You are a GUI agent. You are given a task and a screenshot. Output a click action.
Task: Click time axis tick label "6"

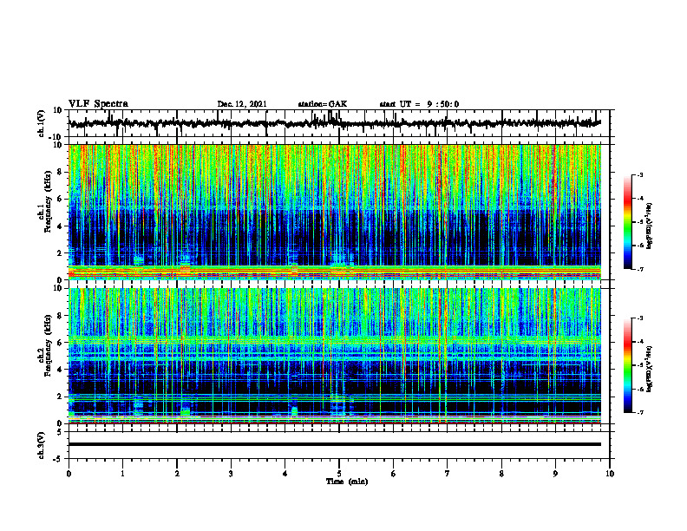[394, 474]
